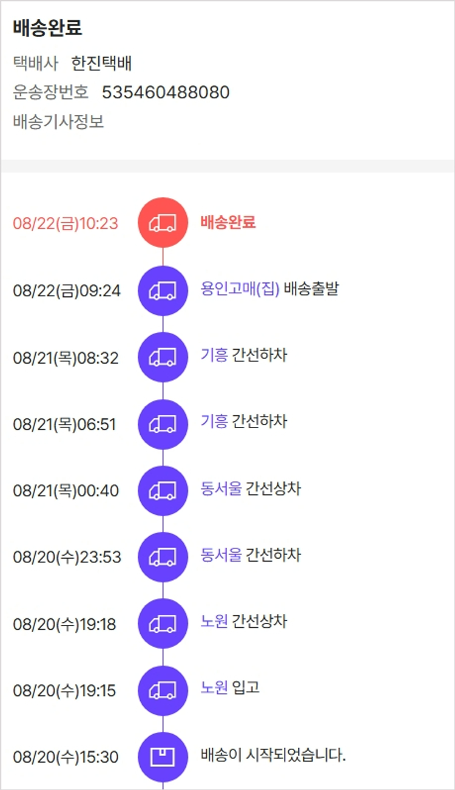Click the 배송기사정보 label
Screen dimensions: 455x790
(58, 121)
